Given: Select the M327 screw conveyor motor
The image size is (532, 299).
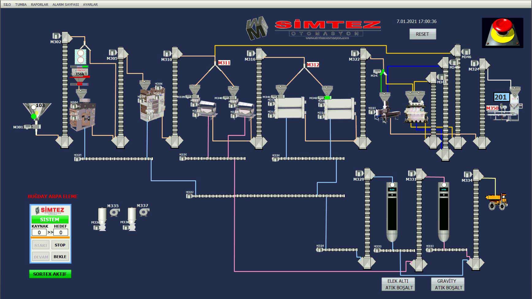Looking at the screenshot, I should pyautogui.click(x=190, y=196).
